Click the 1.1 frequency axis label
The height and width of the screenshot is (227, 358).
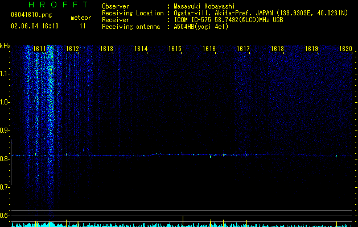click(x=5, y=74)
